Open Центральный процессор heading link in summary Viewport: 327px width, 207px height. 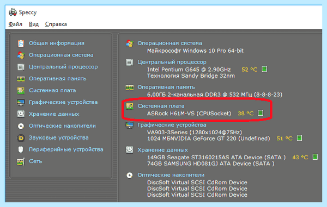pyautogui.click(x=172, y=62)
